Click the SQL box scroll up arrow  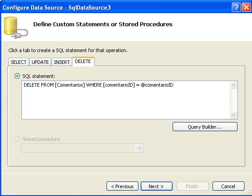click(x=233, y=85)
